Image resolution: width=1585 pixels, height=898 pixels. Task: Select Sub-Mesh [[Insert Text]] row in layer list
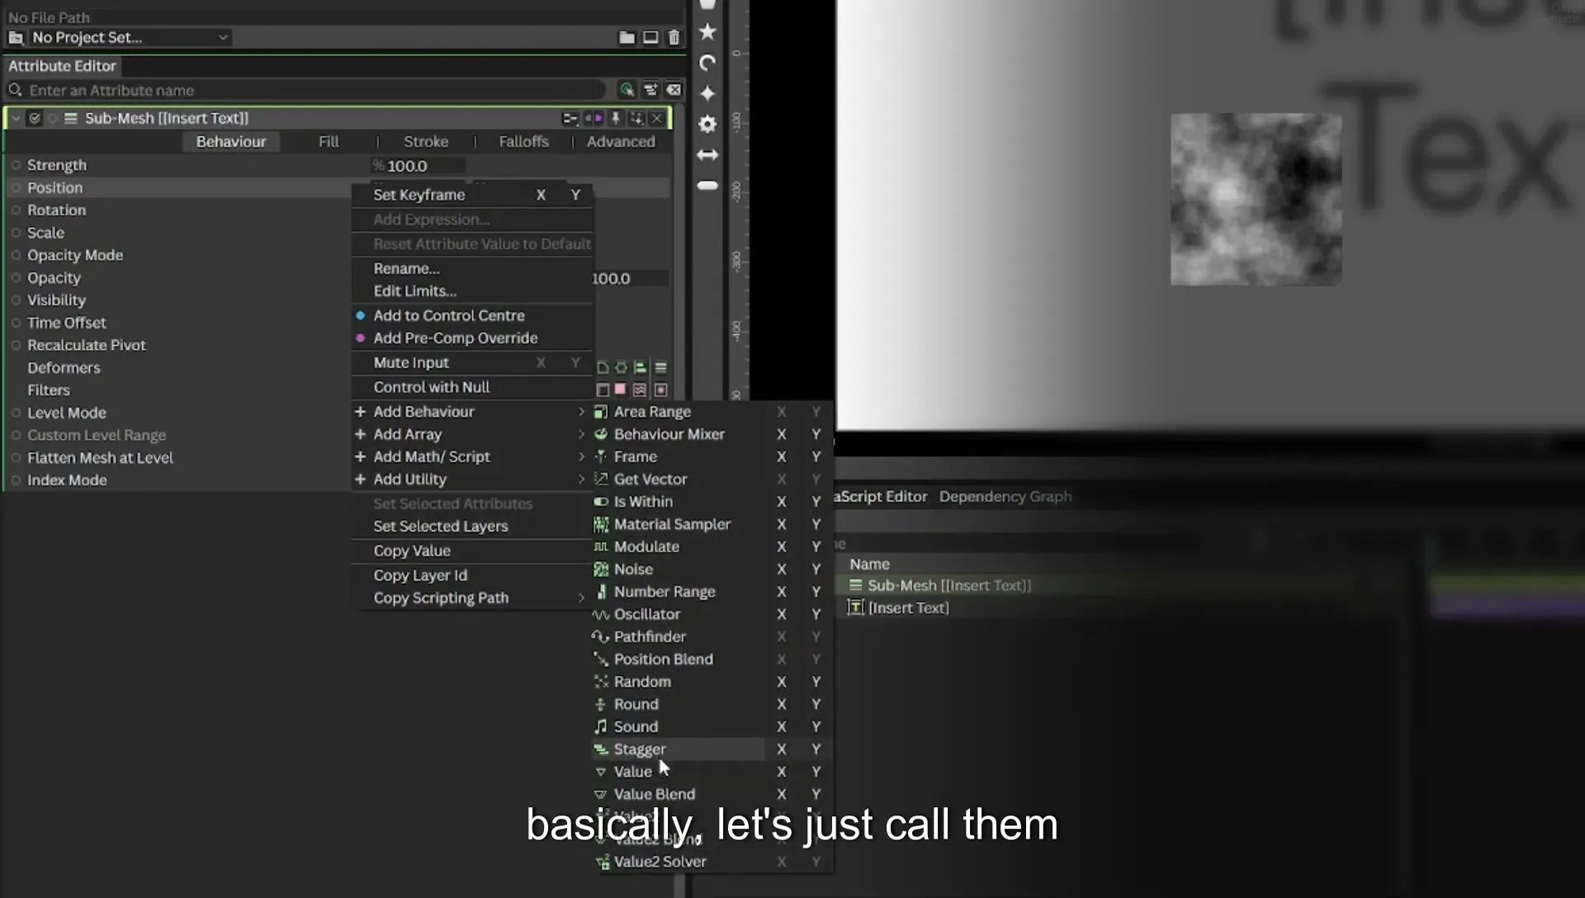coord(949,585)
